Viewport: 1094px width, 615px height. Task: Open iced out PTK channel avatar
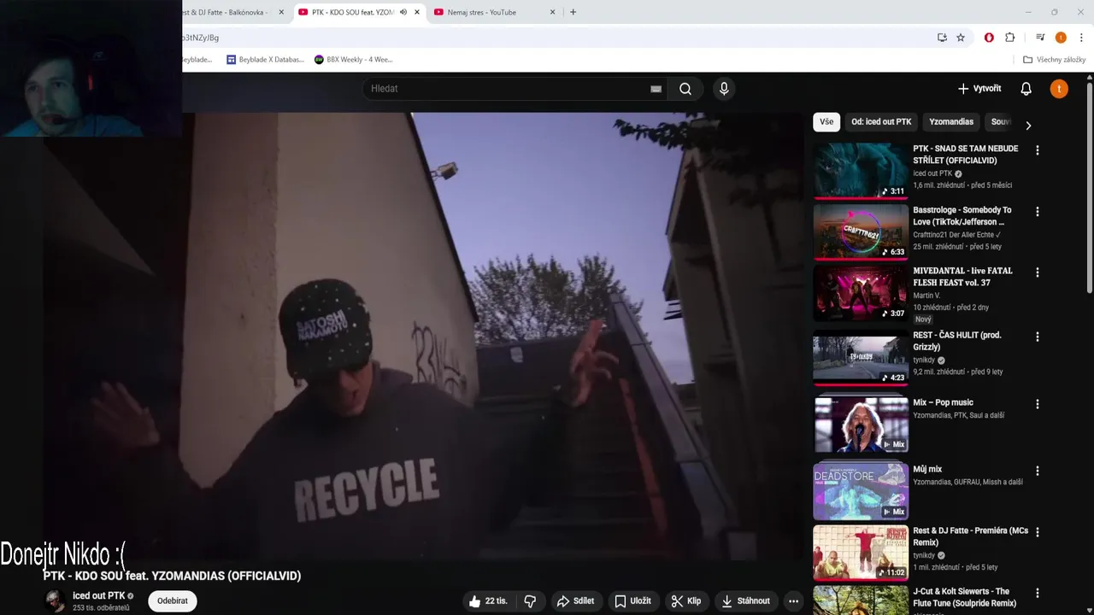[55, 600]
